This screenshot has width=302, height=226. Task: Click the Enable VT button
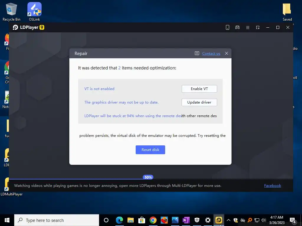click(199, 89)
